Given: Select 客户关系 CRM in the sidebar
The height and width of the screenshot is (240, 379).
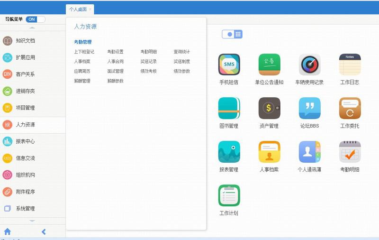Looking at the screenshot, I should (25, 74).
